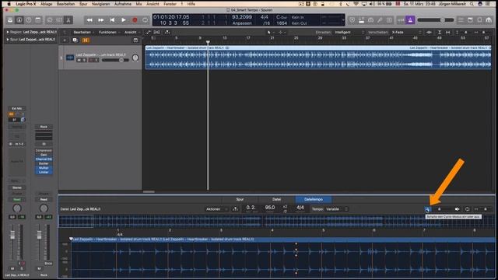Adjust the track header volume slider
The width and height of the screenshot is (498, 280).
115,60
